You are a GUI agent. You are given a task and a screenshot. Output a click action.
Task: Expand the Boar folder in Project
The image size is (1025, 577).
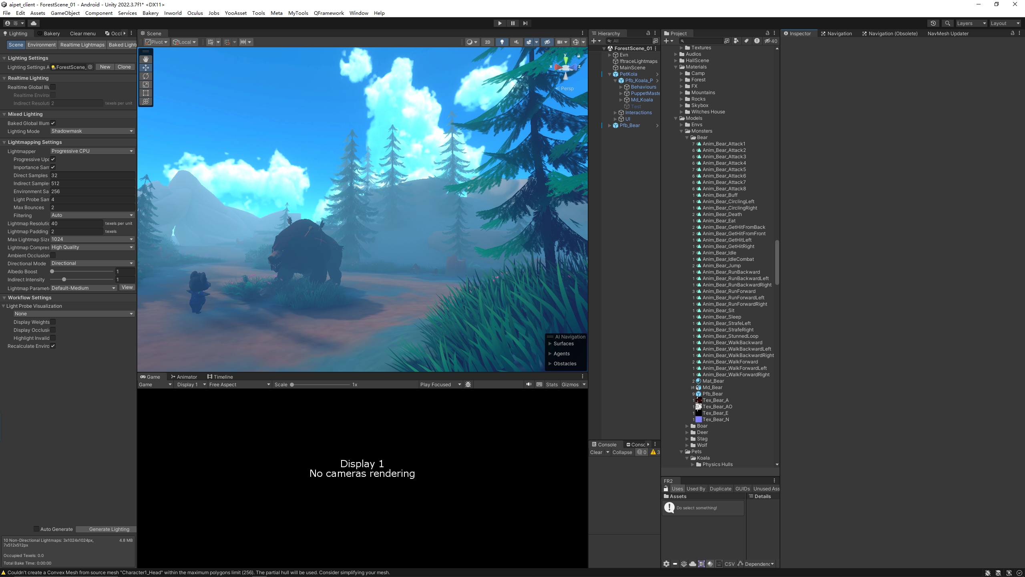pos(687,426)
